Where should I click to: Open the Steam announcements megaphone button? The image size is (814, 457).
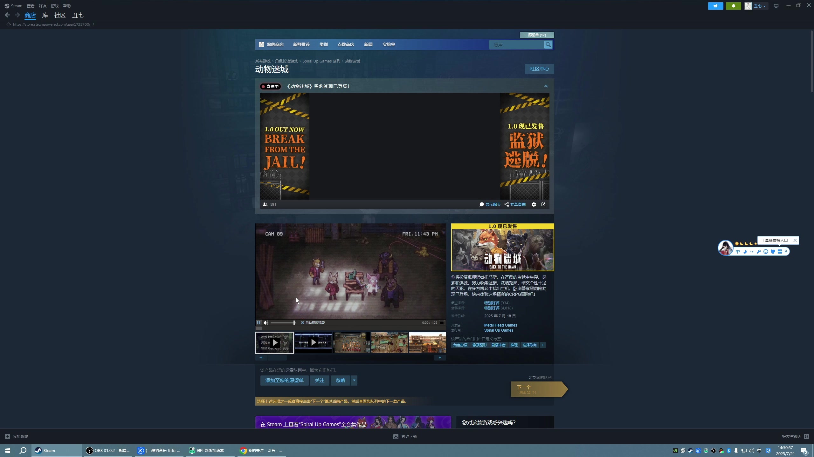pyautogui.click(x=715, y=6)
